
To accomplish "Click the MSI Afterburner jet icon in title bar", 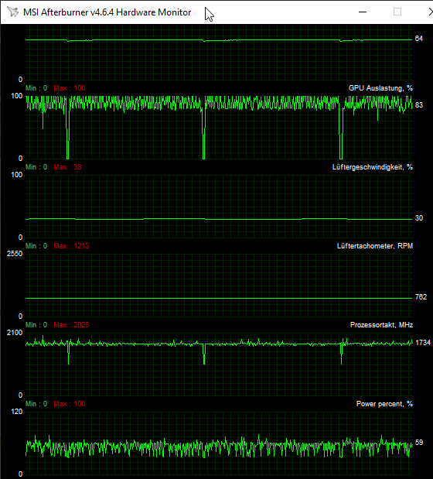I will (13, 12).
